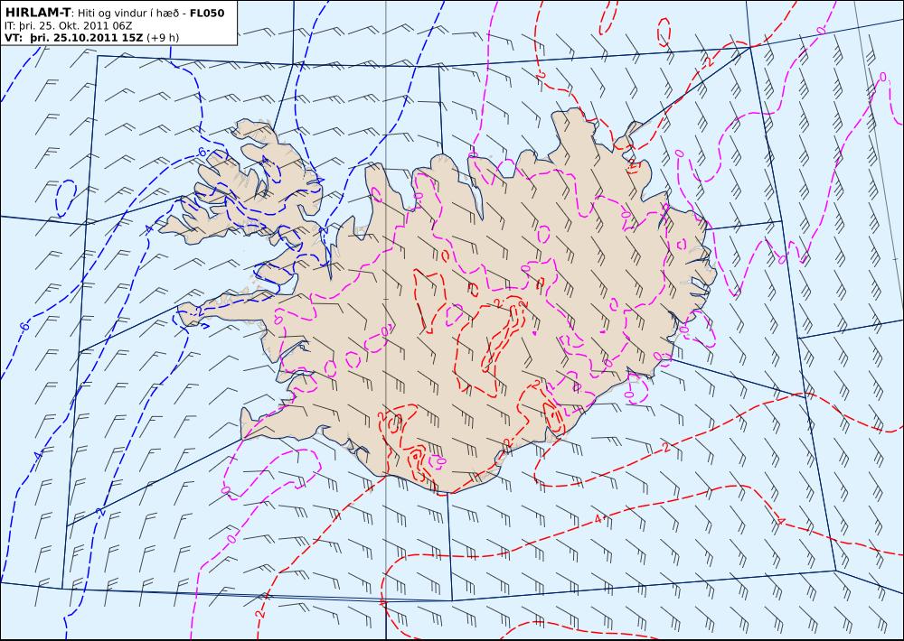Click the '(+9 h)' forecast offset text
904x641 pixels.
pyautogui.click(x=163, y=38)
